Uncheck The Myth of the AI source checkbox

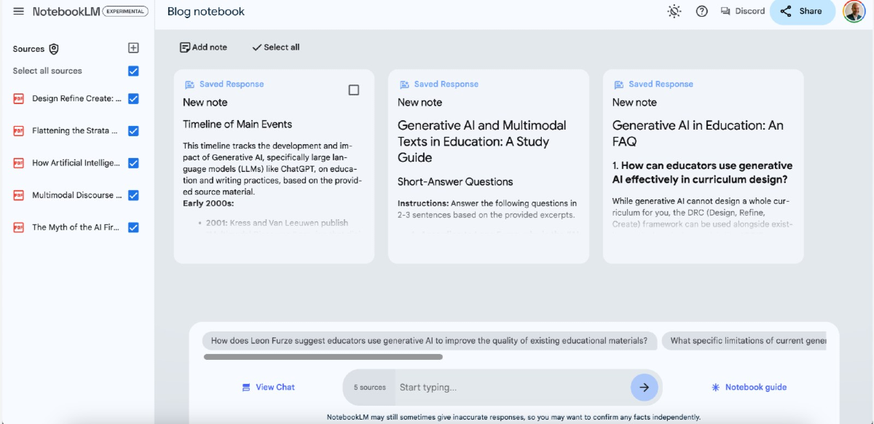[133, 227]
